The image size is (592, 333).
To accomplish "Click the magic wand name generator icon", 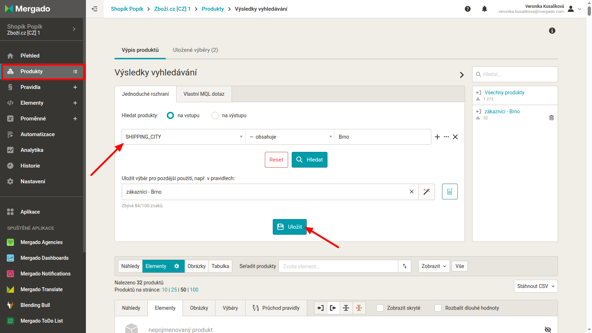I will 427,192.
